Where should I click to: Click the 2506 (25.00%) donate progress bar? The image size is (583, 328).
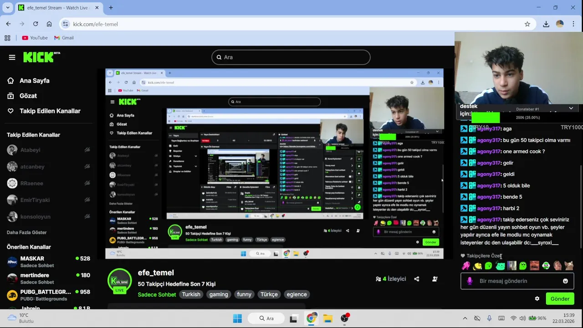[x=527, y=118]
